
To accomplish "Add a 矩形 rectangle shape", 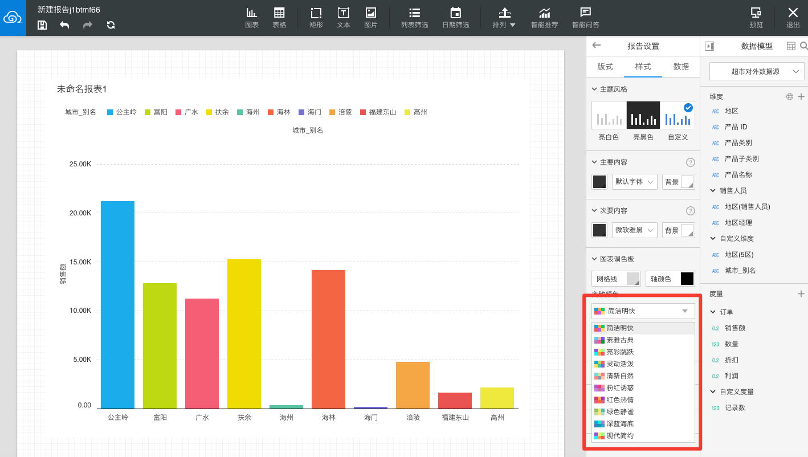I will (316, 18).
